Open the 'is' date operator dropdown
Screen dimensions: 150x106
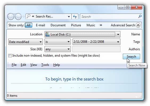[58, 42]
